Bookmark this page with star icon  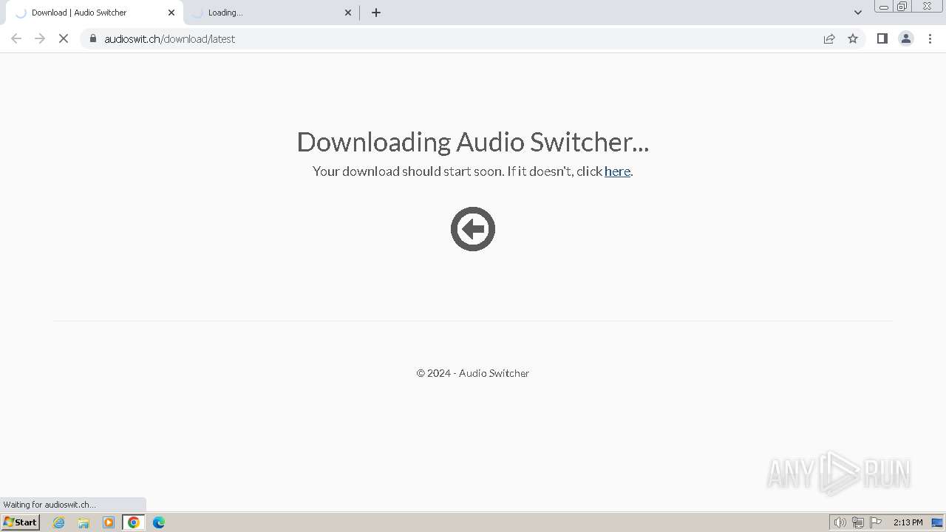pyautogui.click(x=853, y=38)
